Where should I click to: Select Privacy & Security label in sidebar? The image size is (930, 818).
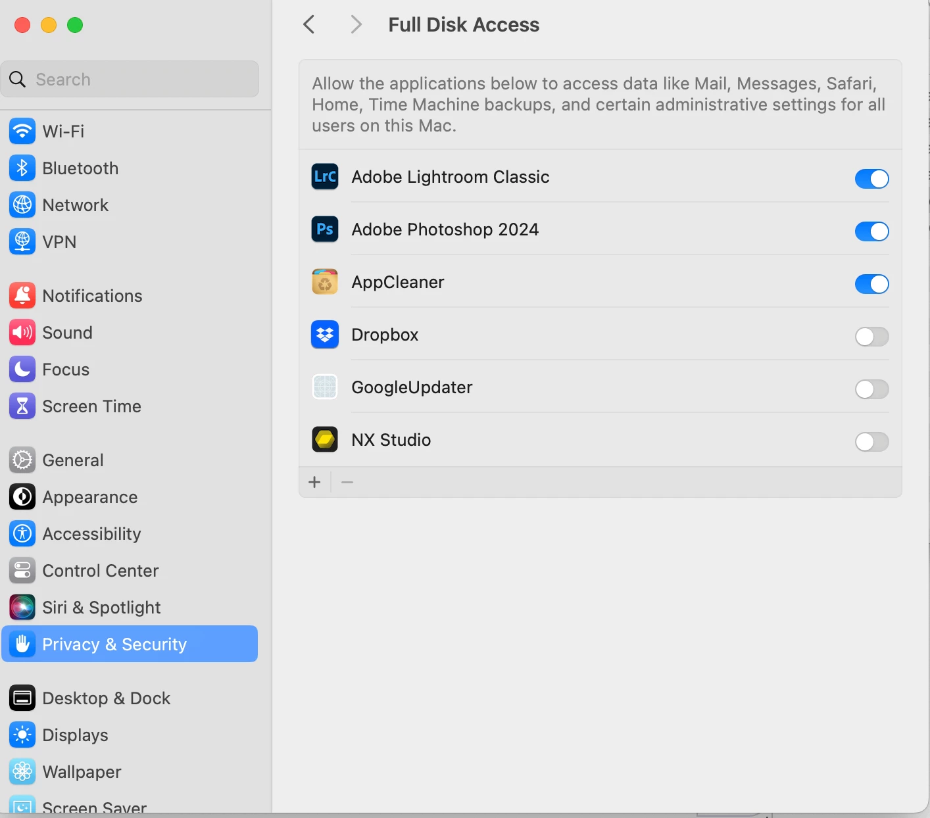coord(114,644)
